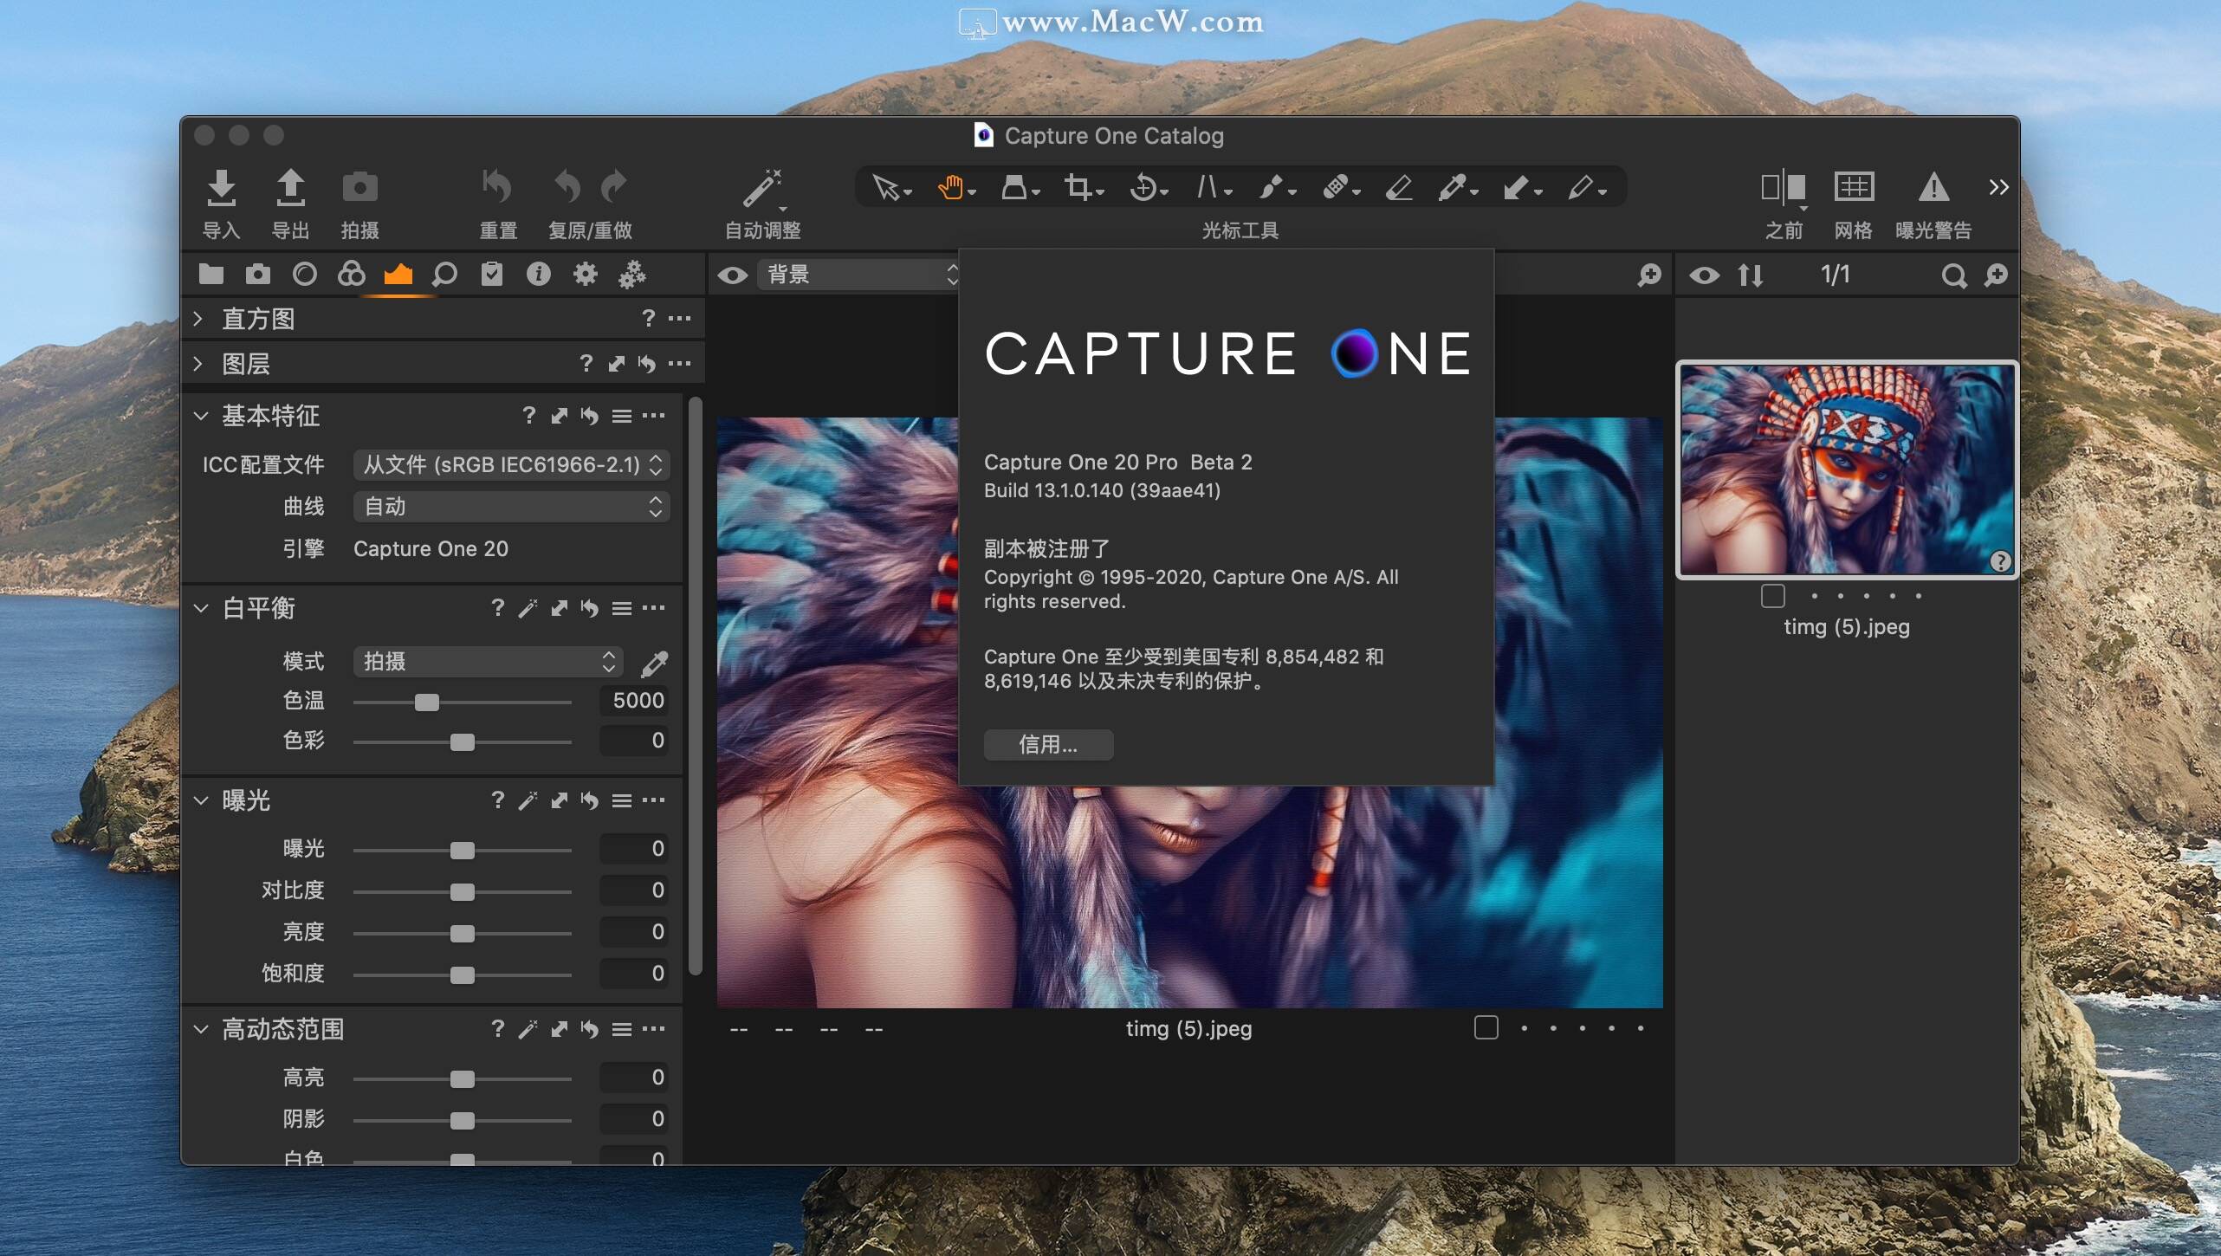Toggle the color tag box under thumbnail
Image resolution: width=2221 pixels, height=1256 pixels.
[x=1772, y=596]
